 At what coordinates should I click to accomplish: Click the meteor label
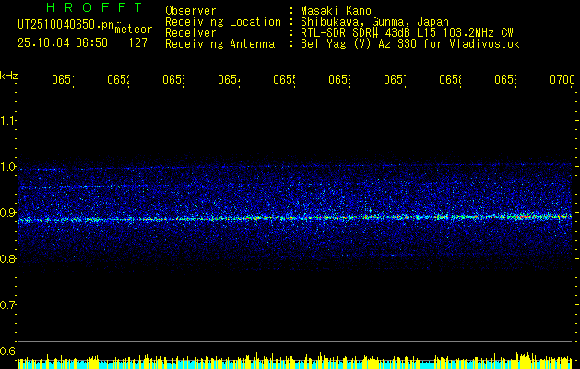[134, 30]
